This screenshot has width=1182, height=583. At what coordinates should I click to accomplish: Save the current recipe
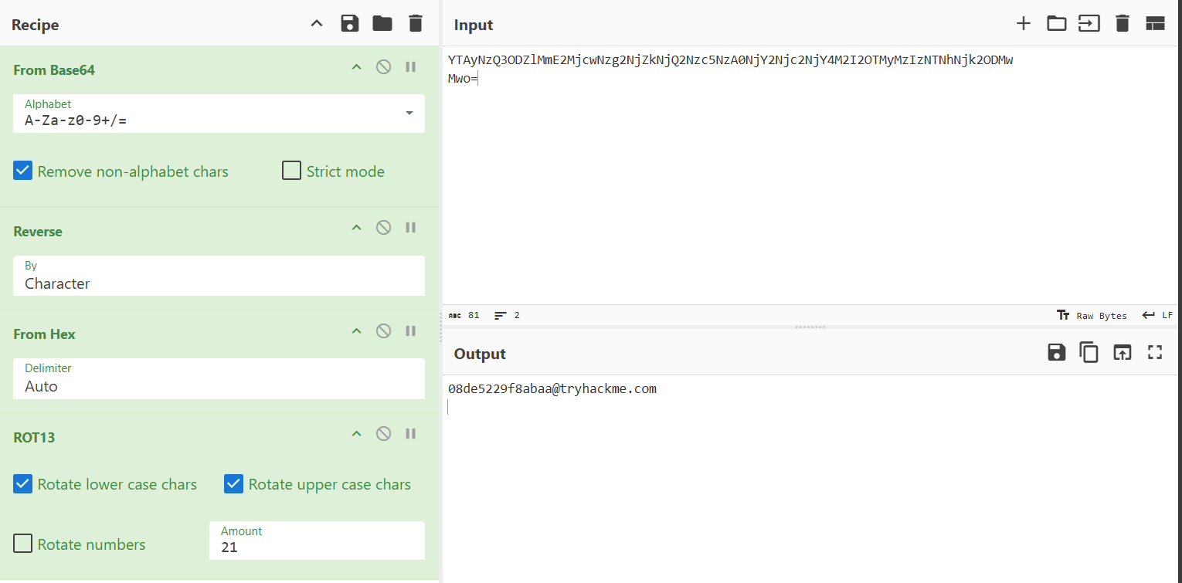(350, 23)
